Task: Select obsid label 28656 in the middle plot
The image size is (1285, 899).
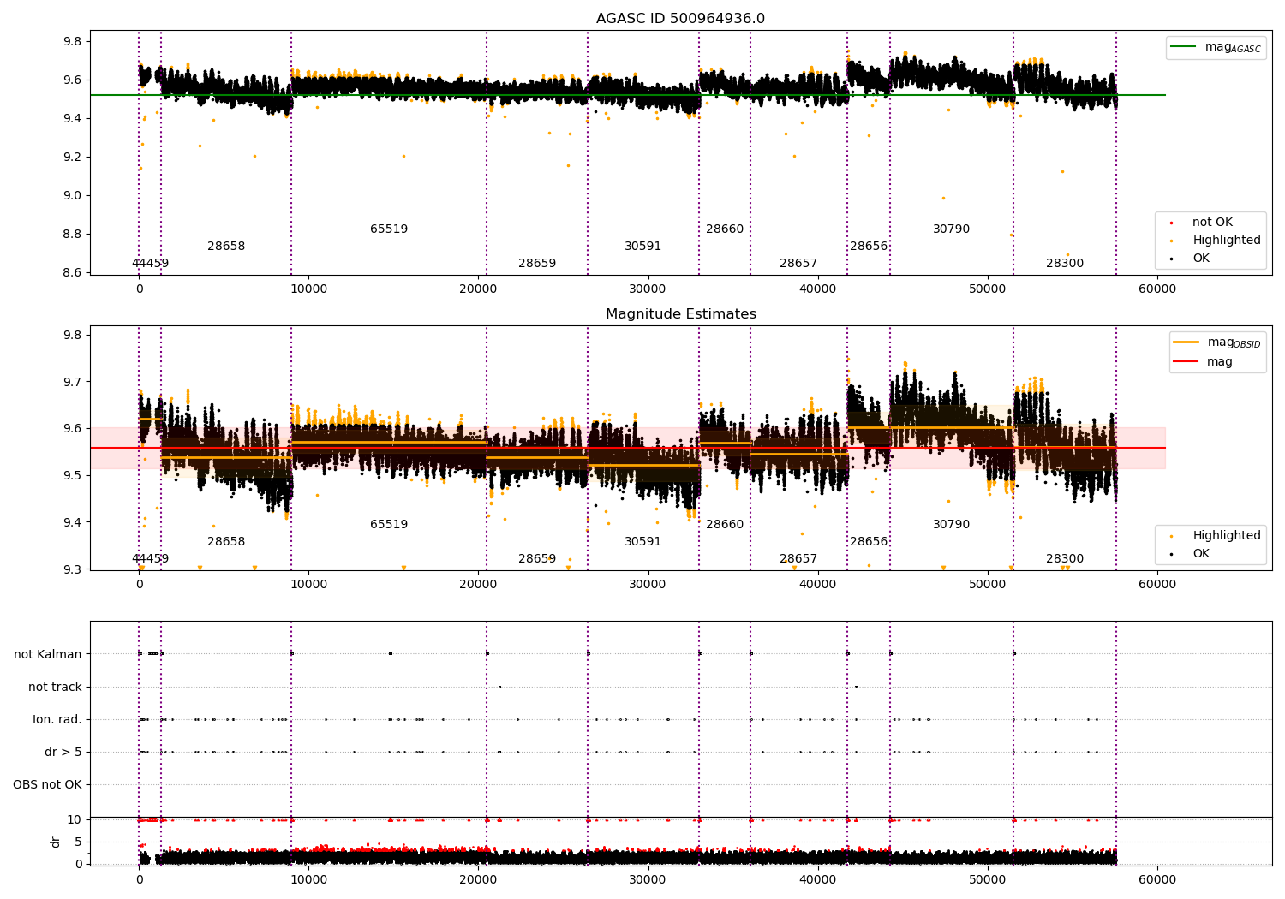Action: pos(869,542)
